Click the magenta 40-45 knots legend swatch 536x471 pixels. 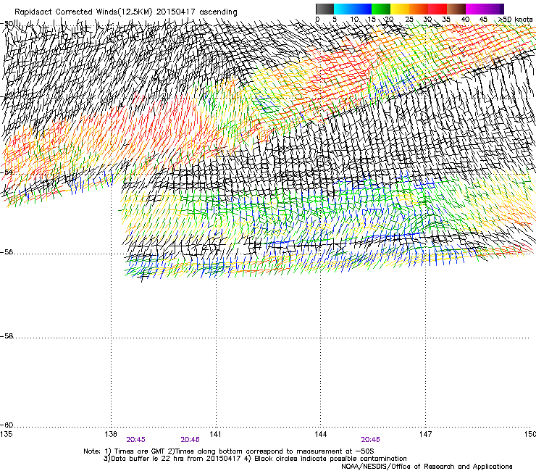pyautogui.click(x=475, y=9)
